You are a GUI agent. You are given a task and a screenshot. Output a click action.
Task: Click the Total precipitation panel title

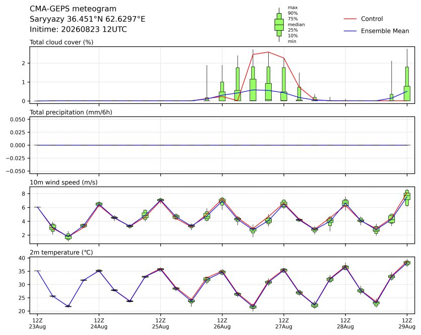pyautogui.click(x=71, y=113)
